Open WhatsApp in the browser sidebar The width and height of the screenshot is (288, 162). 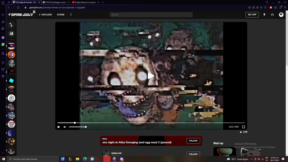[3, 45]
